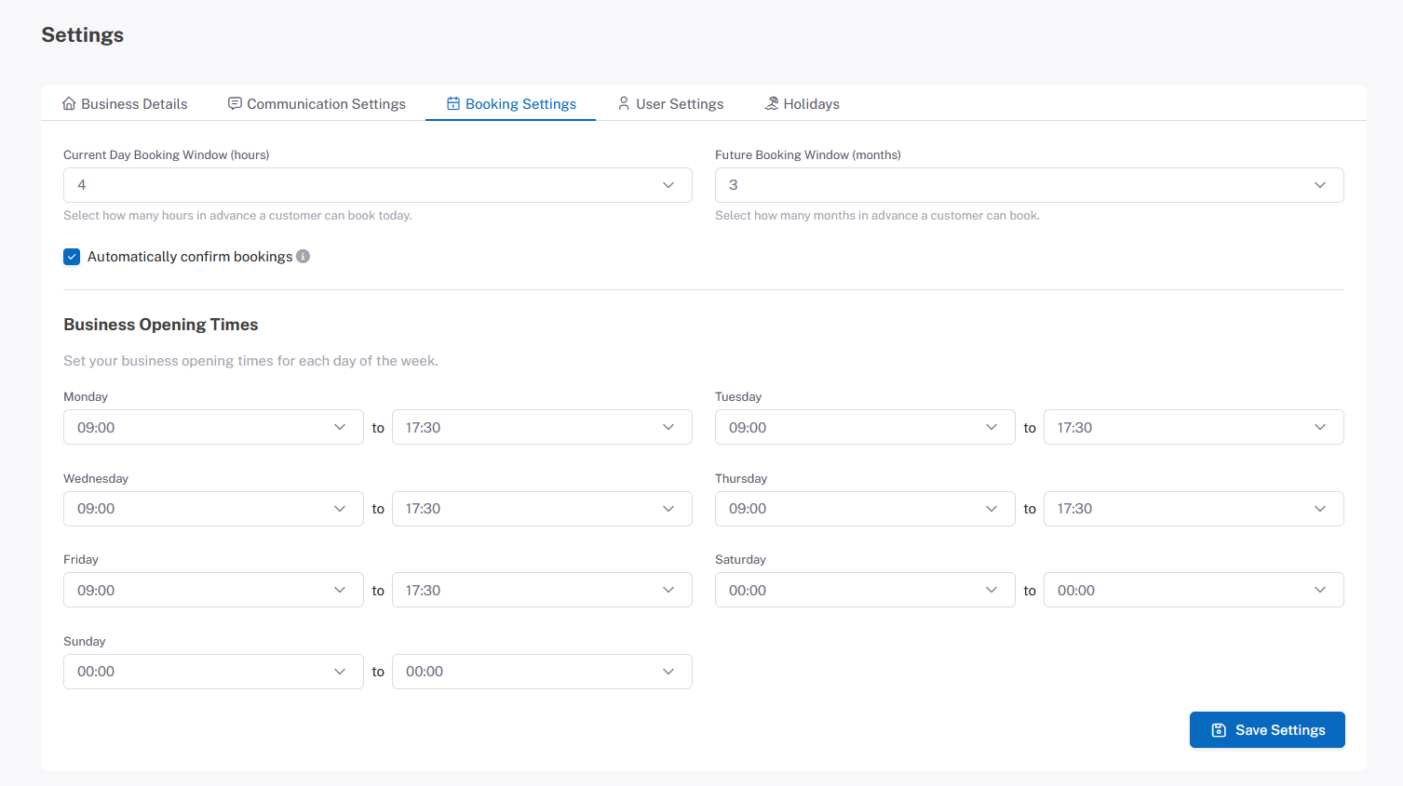This screenshot has height=786, width=1403.
Task: Expand Future Booking Window months dropdown
Action: pos(1029,185)
